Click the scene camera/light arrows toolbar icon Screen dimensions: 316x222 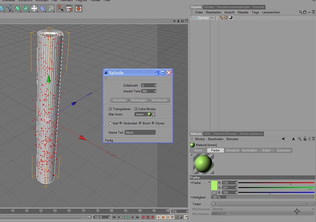point(34,8)
